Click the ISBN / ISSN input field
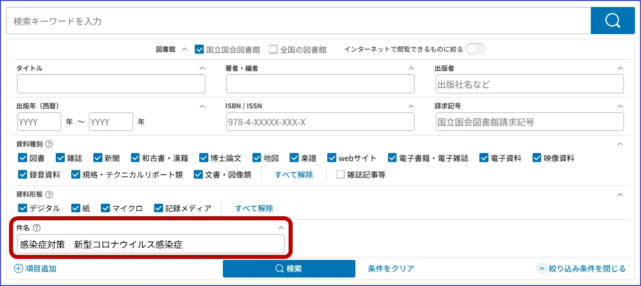 click(x=320, y=122)
